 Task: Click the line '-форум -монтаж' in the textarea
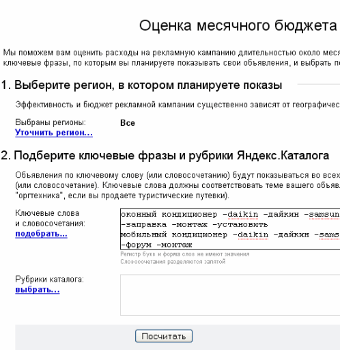156,245
